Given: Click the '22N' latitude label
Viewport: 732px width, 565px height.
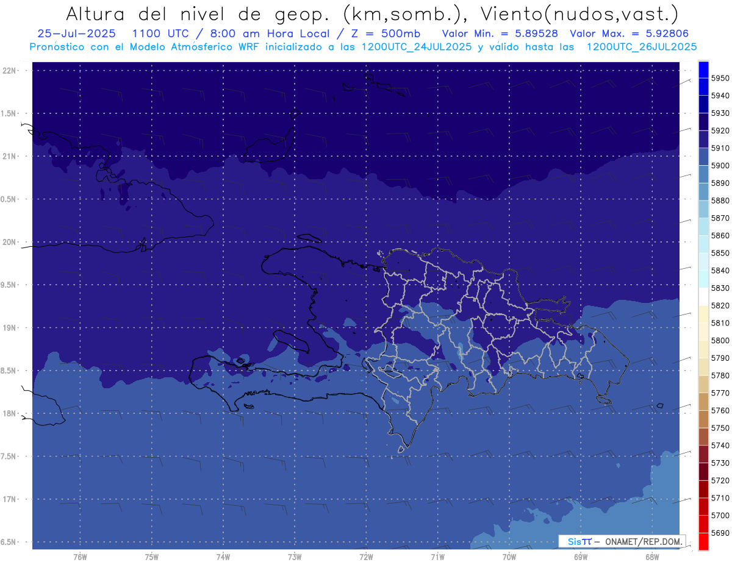Looking at the screenshot, I should [x=9, y=71].
